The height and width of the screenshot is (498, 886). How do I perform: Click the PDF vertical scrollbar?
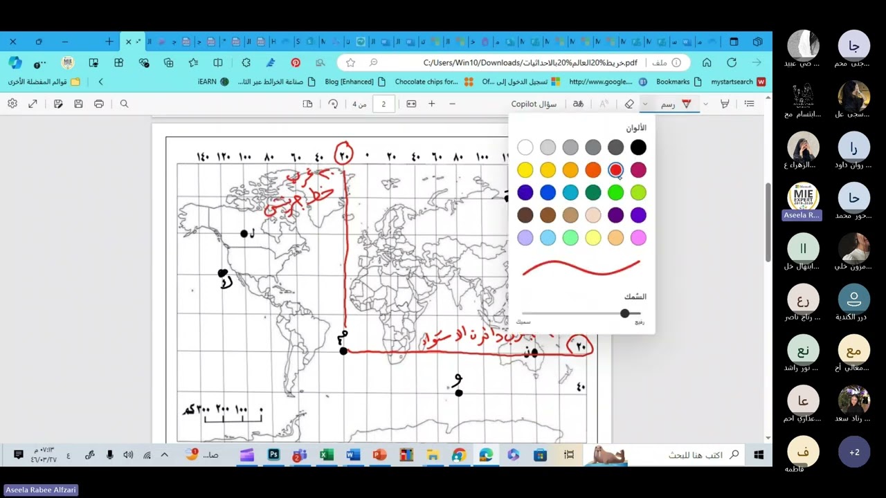pos(768,223)
